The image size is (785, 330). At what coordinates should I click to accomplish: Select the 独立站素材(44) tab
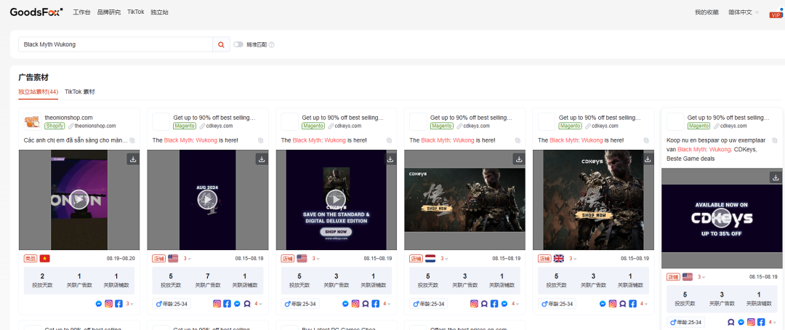pos(39,92)
